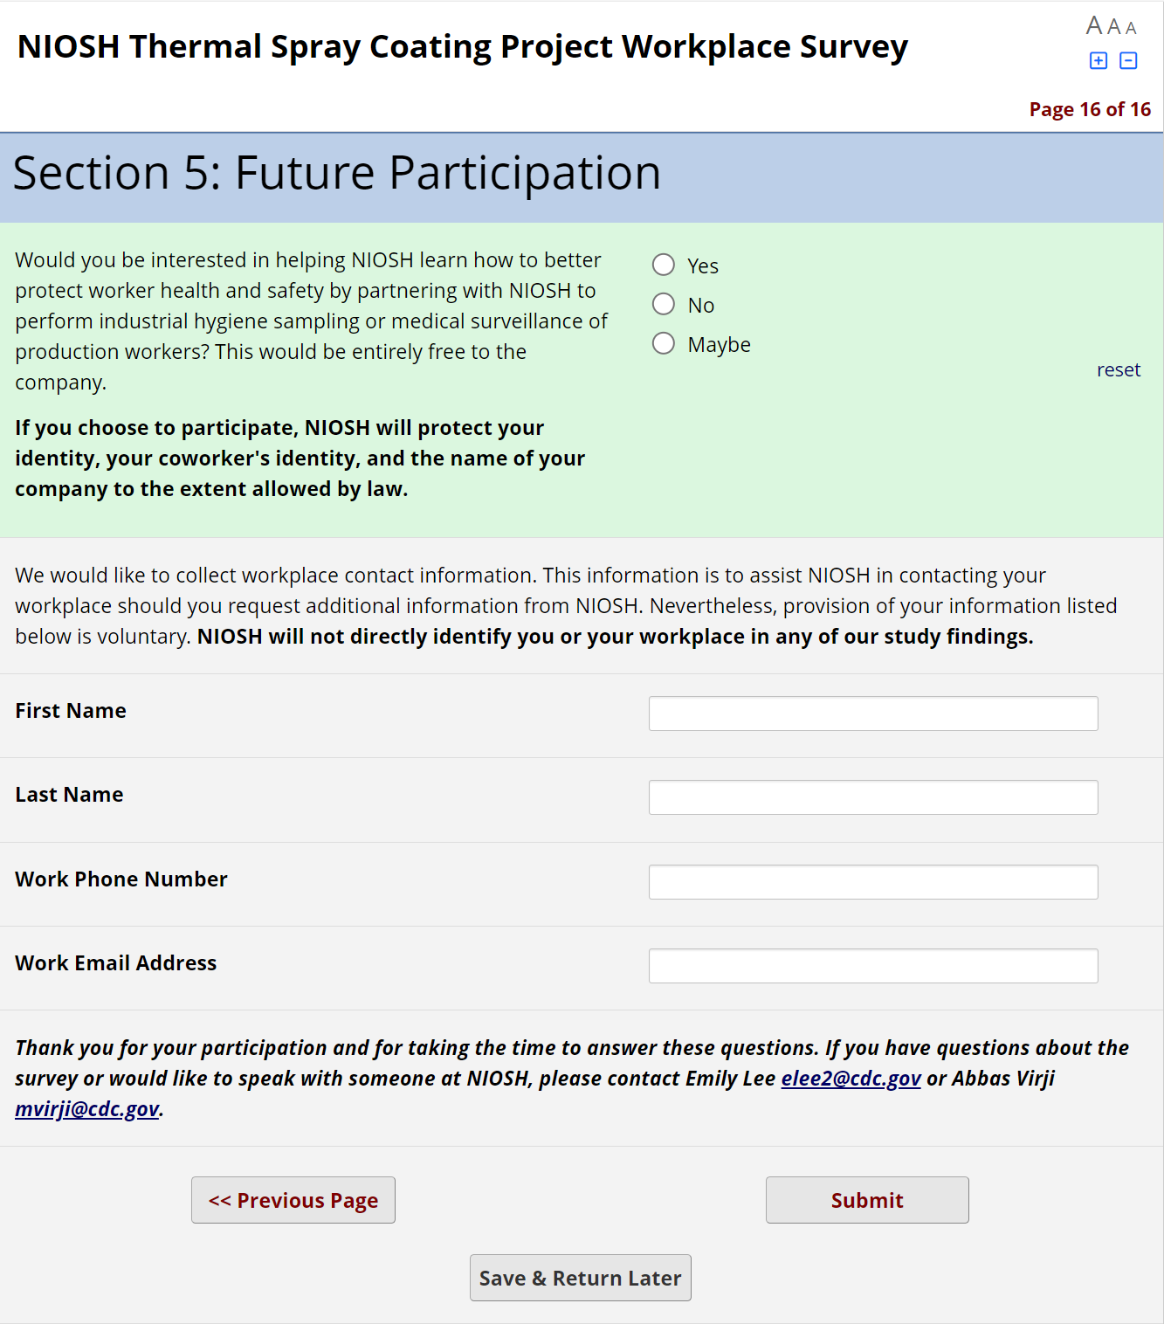The height and width of the screenshot is (1324, 1164).
Task: Open the mvirji@cdc.gov email link
Action: pyautogui.click(x=87, y=1109)
